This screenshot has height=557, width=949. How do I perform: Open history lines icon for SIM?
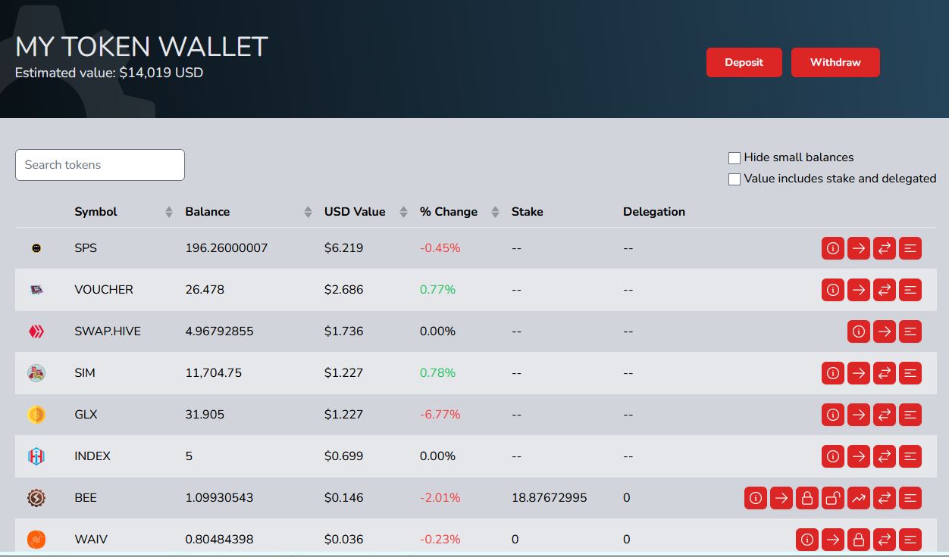(910, 373)
